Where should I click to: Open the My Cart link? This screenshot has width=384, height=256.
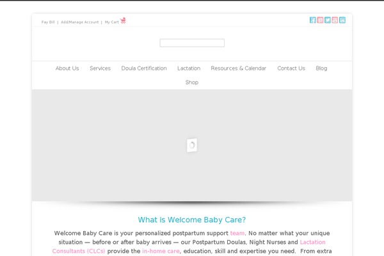click(111, 22)
